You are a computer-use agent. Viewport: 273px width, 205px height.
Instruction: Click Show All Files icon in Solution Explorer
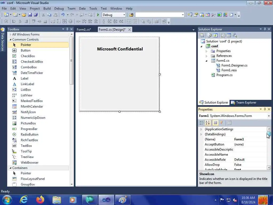pos(210,36)
